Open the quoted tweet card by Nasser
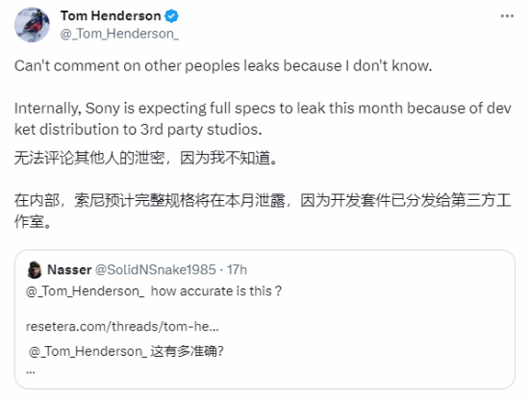529x400 pixels. pos(264,319)
